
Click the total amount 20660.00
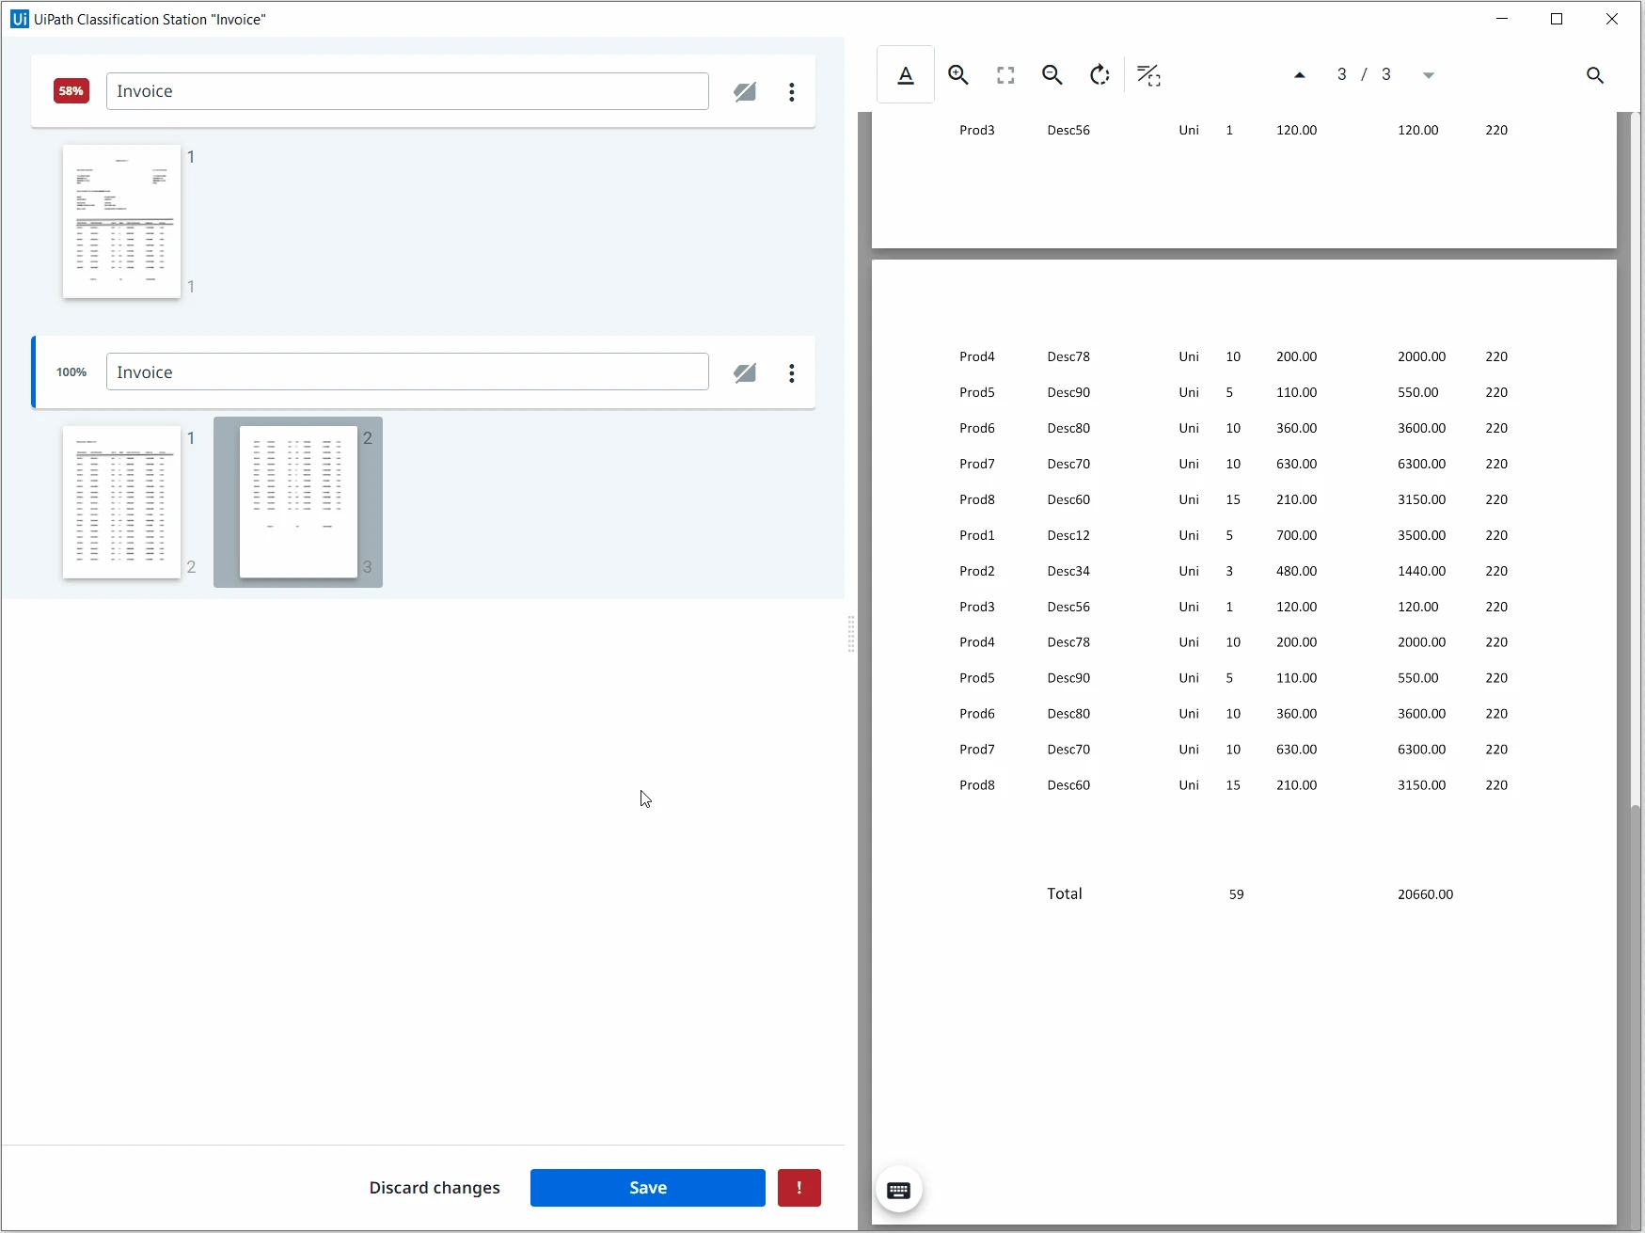(x=1425, y=894)
